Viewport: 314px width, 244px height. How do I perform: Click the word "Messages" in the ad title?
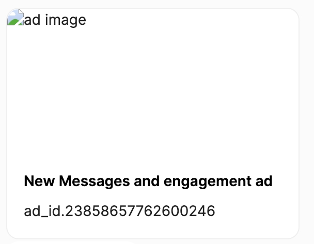coord(85,181)
